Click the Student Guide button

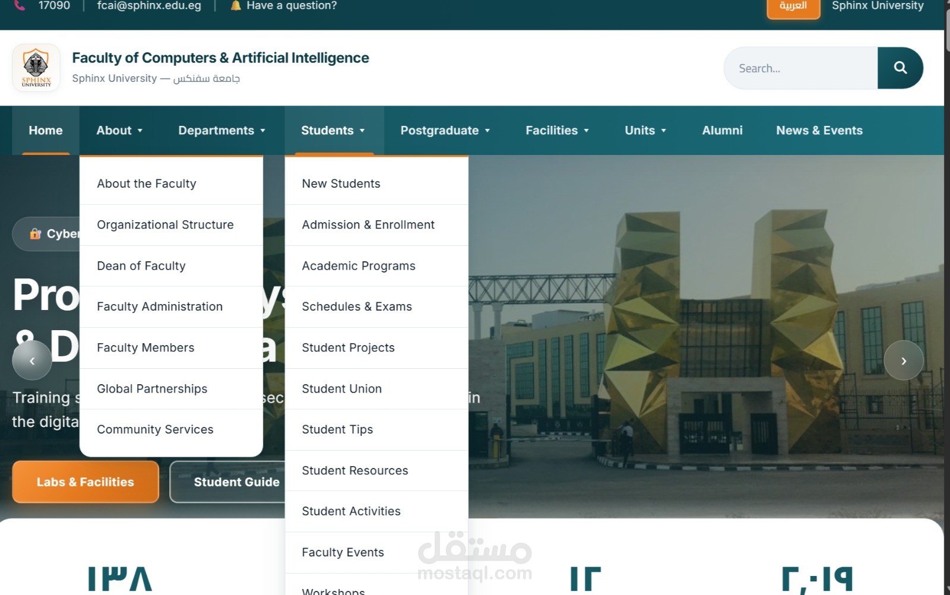236,482
